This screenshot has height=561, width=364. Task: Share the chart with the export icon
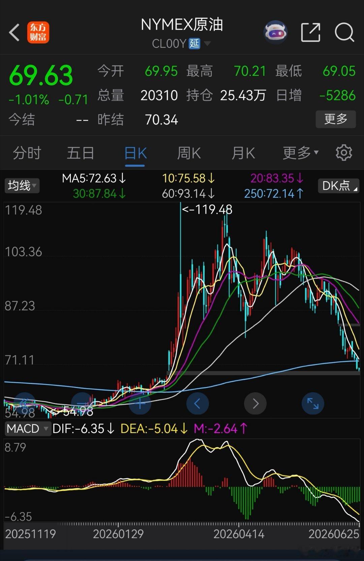tap(310, 32)
